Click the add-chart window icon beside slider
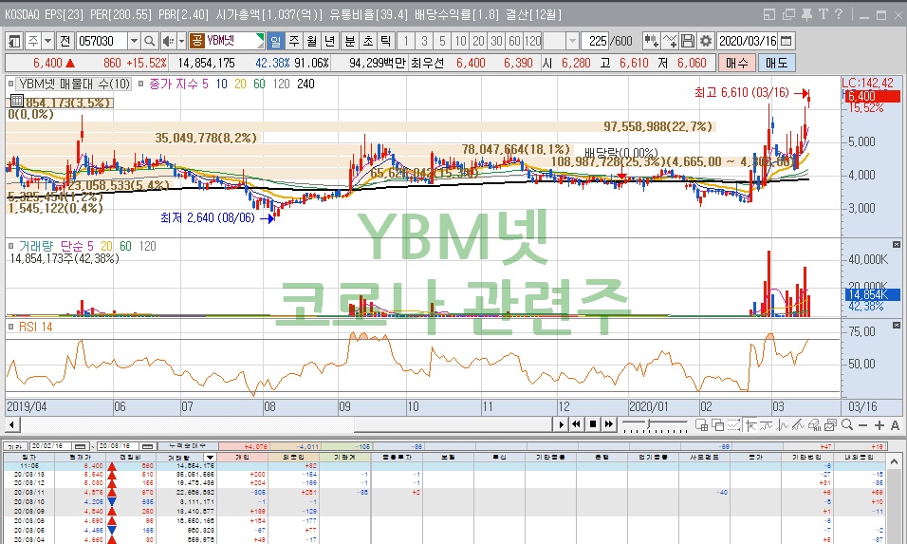The width and height of the screenshot is (907, 544). [702, 424]
